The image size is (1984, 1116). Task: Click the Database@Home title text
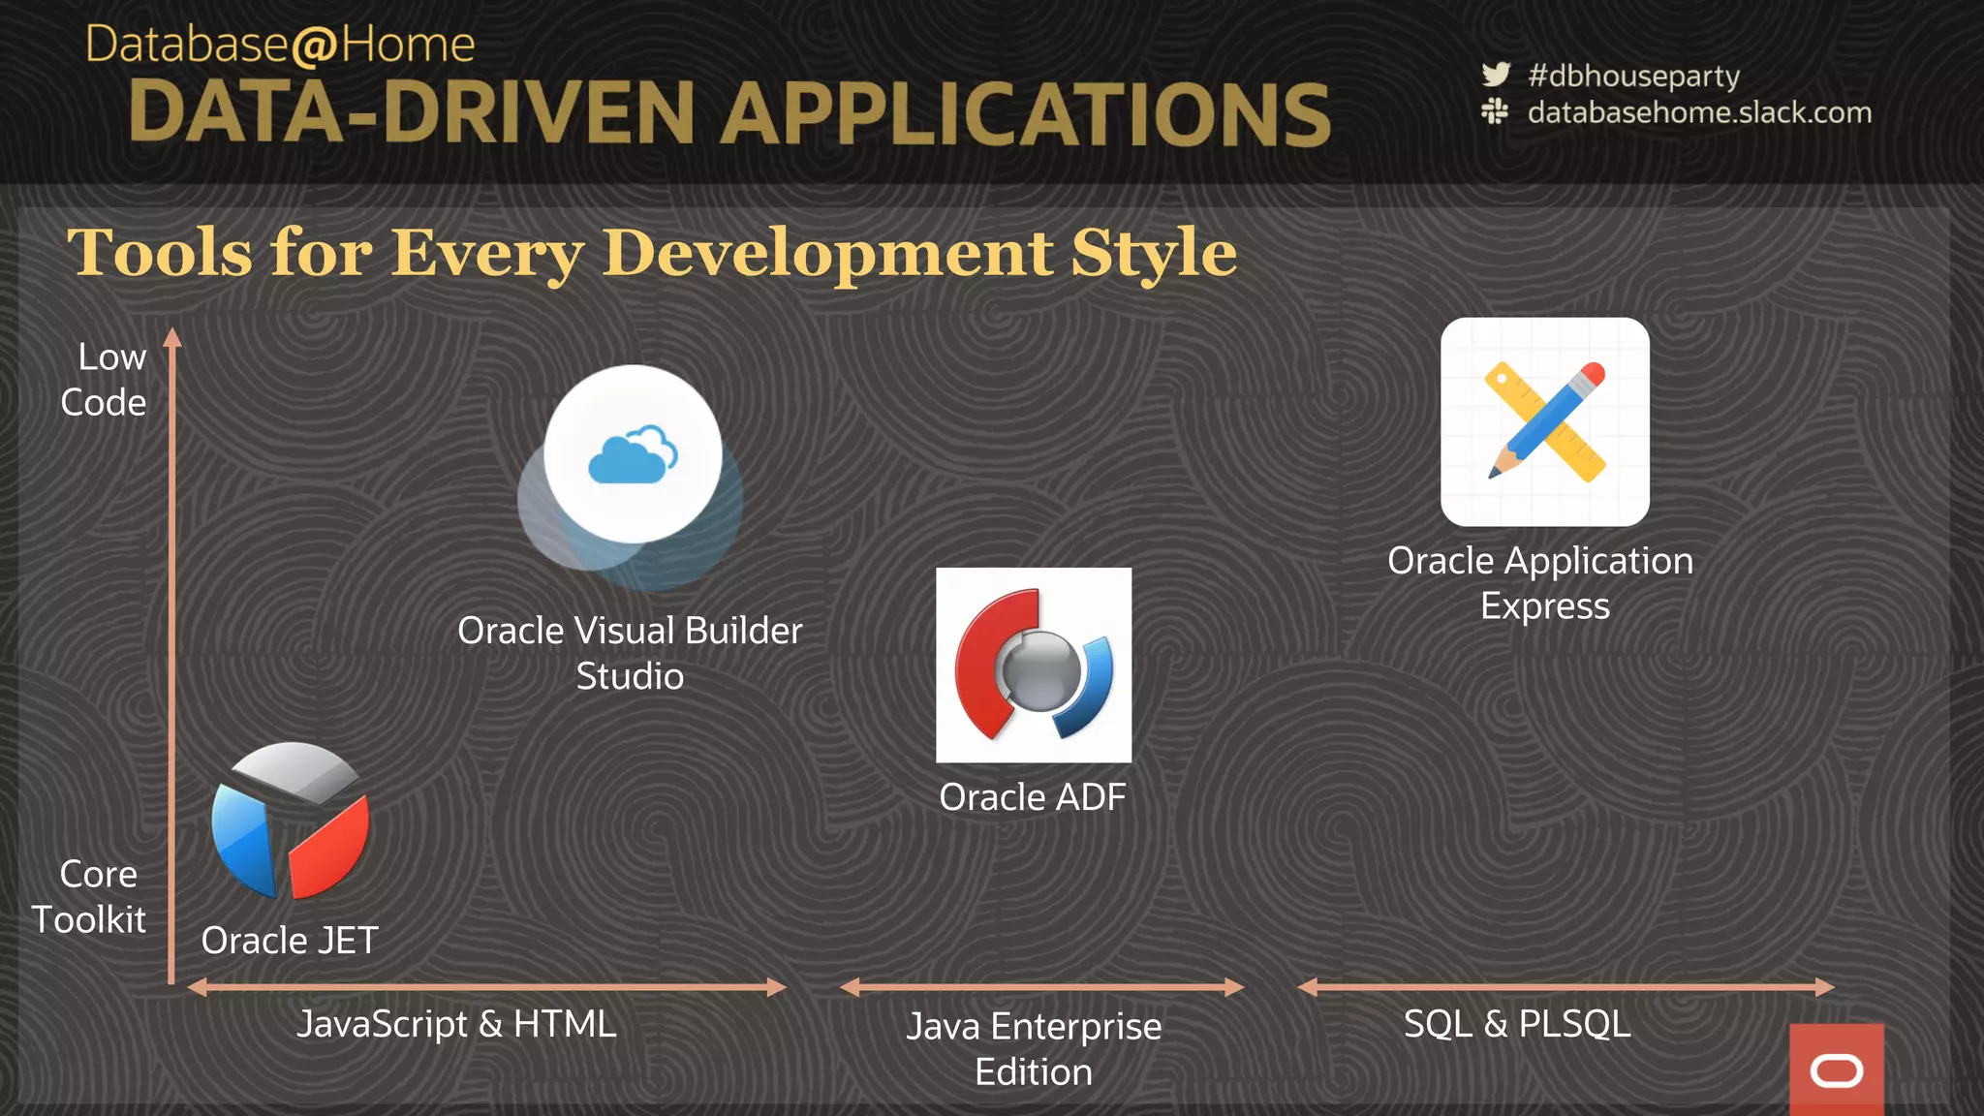(280, 45)
